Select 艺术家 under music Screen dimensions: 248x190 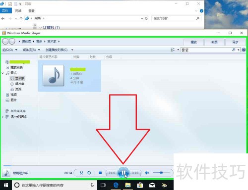pos(18,78)
